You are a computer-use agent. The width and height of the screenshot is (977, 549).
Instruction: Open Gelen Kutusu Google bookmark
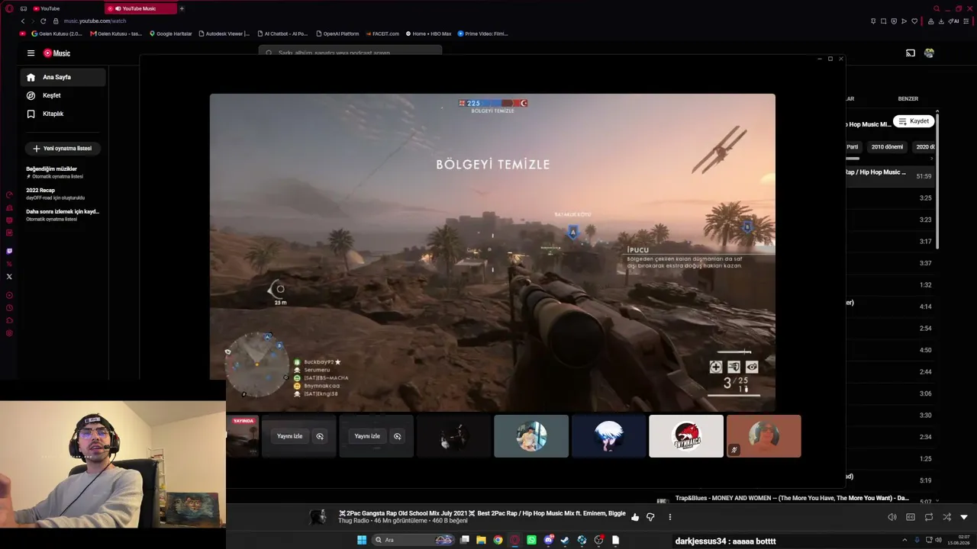pos(56,34)
